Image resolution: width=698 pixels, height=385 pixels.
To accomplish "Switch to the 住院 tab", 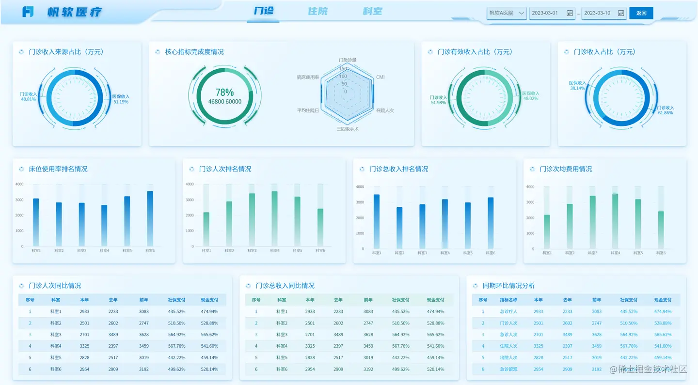I will (x=318, y=11).
